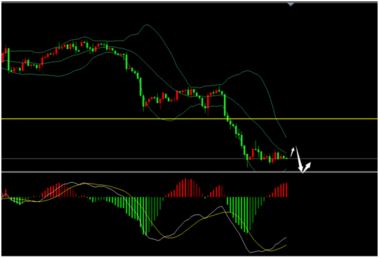Select the yellow horizontal price line

[x=189, y=118]
